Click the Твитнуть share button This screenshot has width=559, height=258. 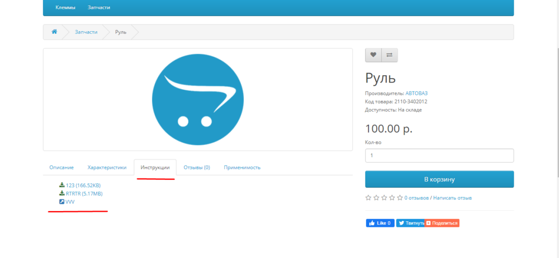(410, 223)
